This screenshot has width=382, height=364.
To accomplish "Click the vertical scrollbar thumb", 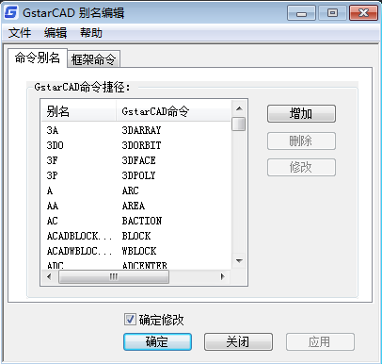I will (x=239, y=124).
